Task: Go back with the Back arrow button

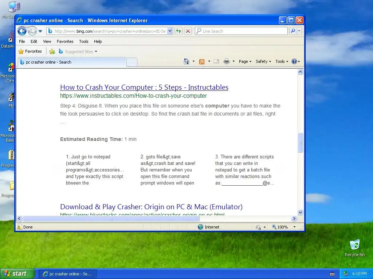Action: coord(22,31)
